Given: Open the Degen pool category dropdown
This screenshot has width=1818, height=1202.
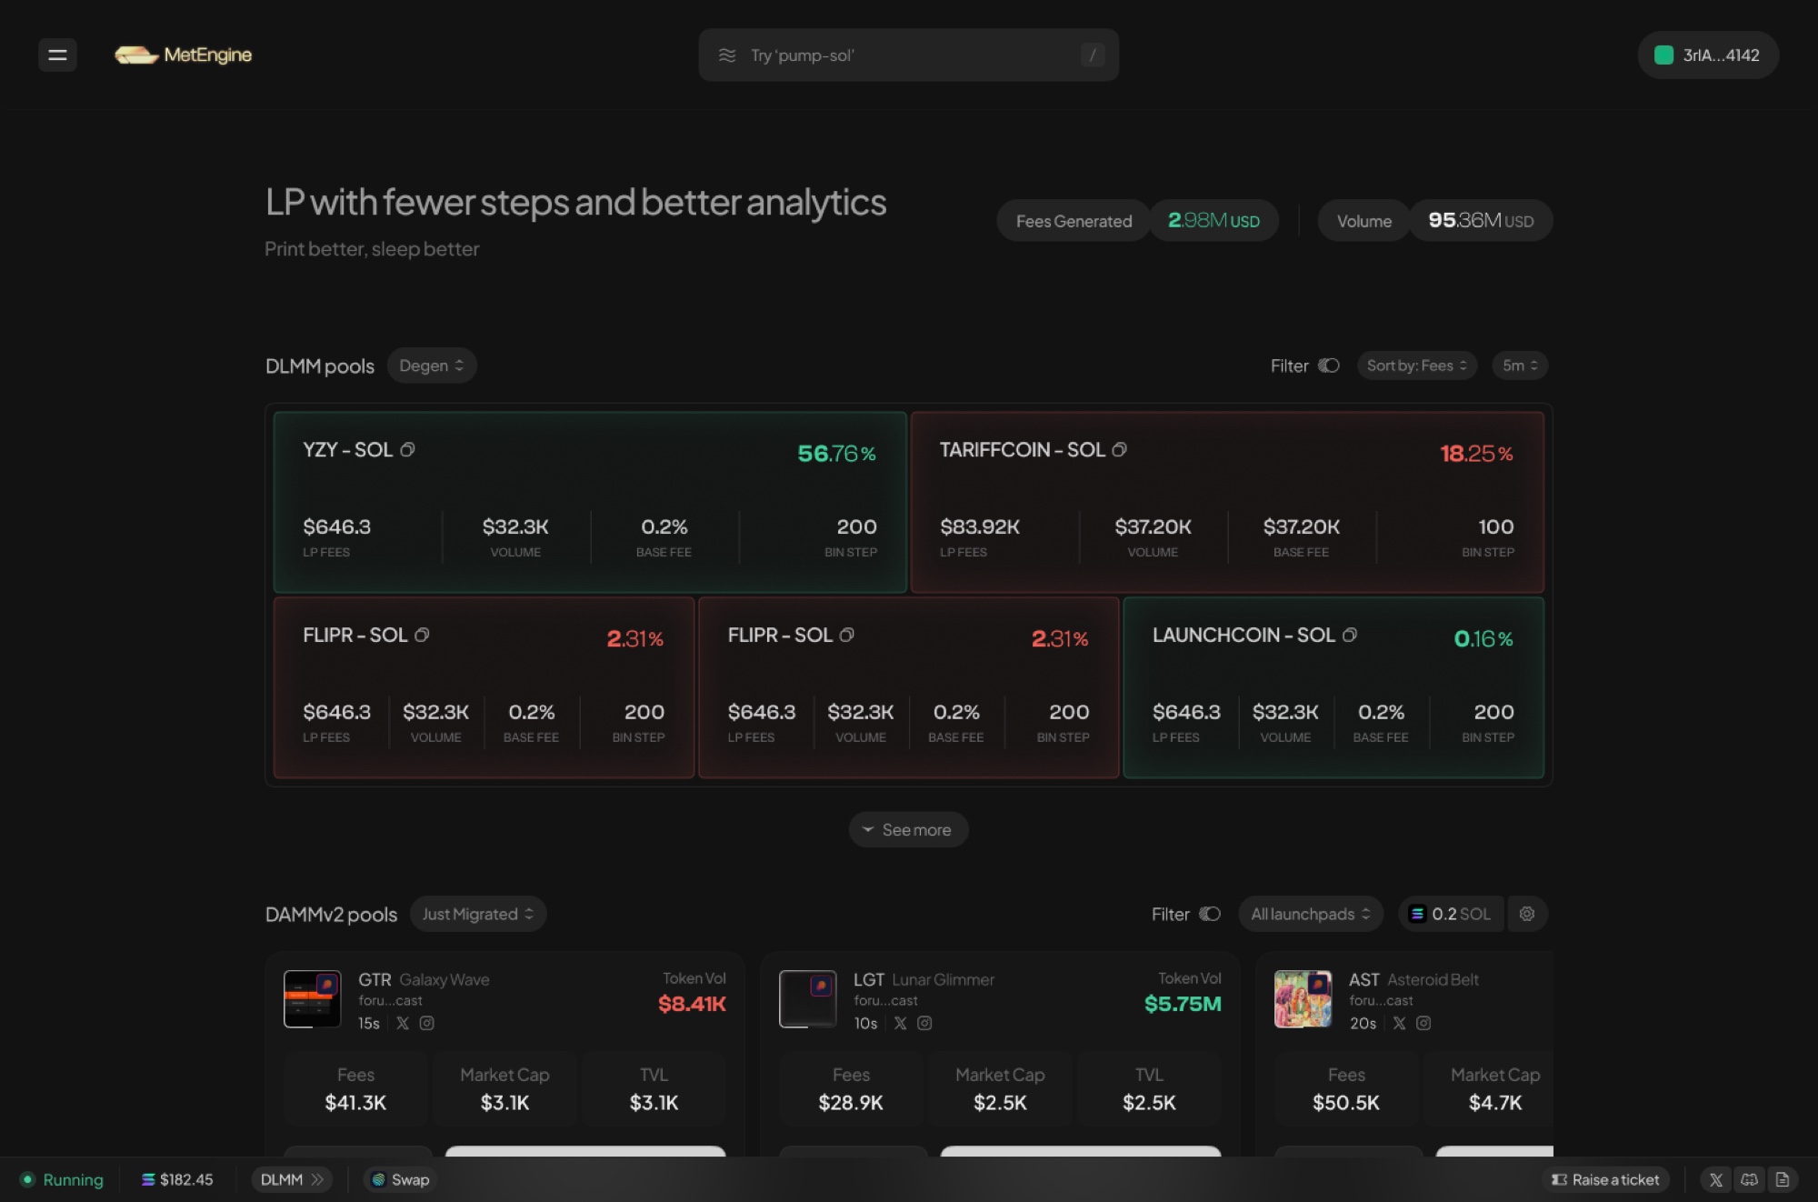Looking at the screenshot, I should tap(432, 366).
